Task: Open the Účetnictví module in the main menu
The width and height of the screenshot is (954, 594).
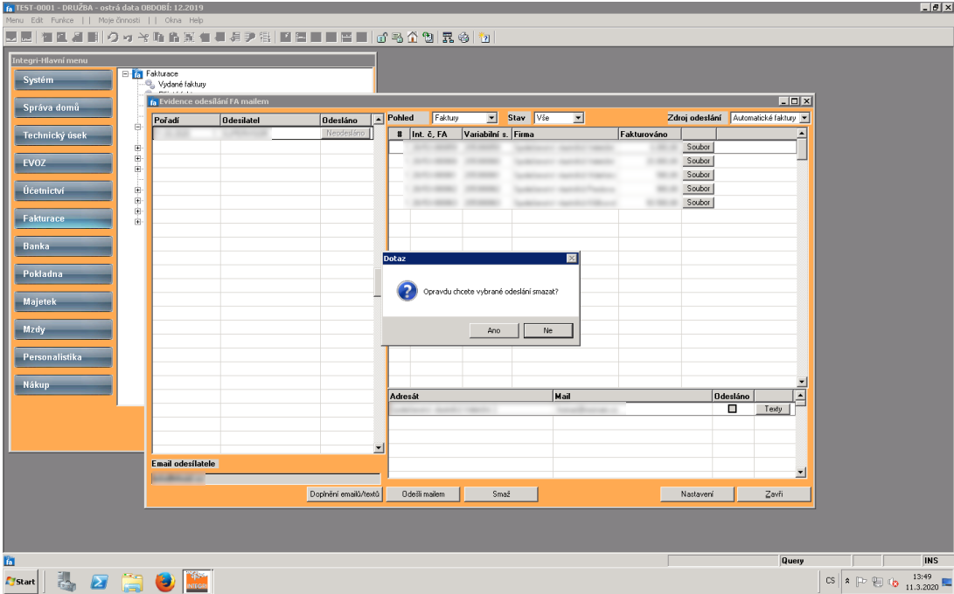Action: pyautogui.click(x=63, y=191)
